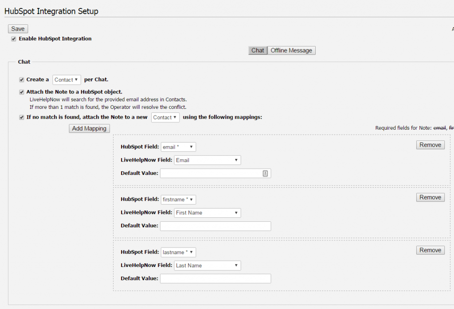454x309 pixels.
Task: Open the Create a Contact per Chat dropdown
Action: click(x=67, y=80)
